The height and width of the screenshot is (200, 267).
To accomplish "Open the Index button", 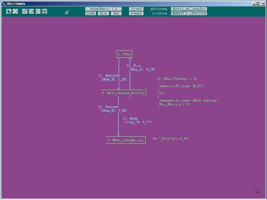I will pyautogui.click(x=90, y=13).
